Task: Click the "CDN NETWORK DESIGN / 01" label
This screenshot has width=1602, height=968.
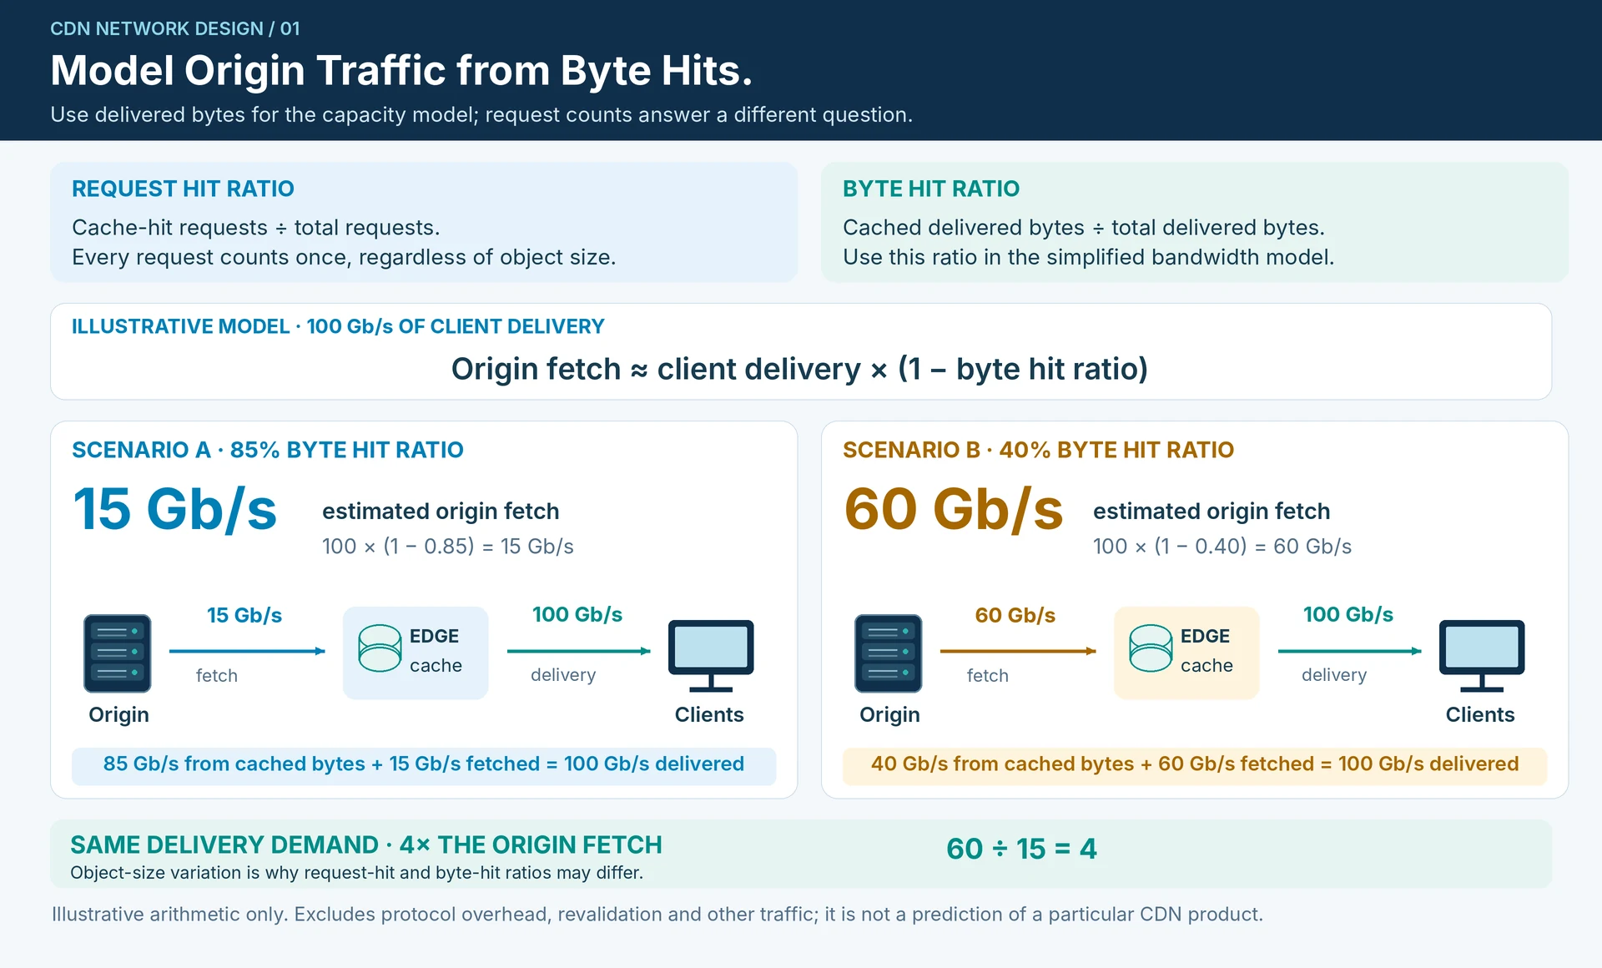Action: tap(175, 28)
